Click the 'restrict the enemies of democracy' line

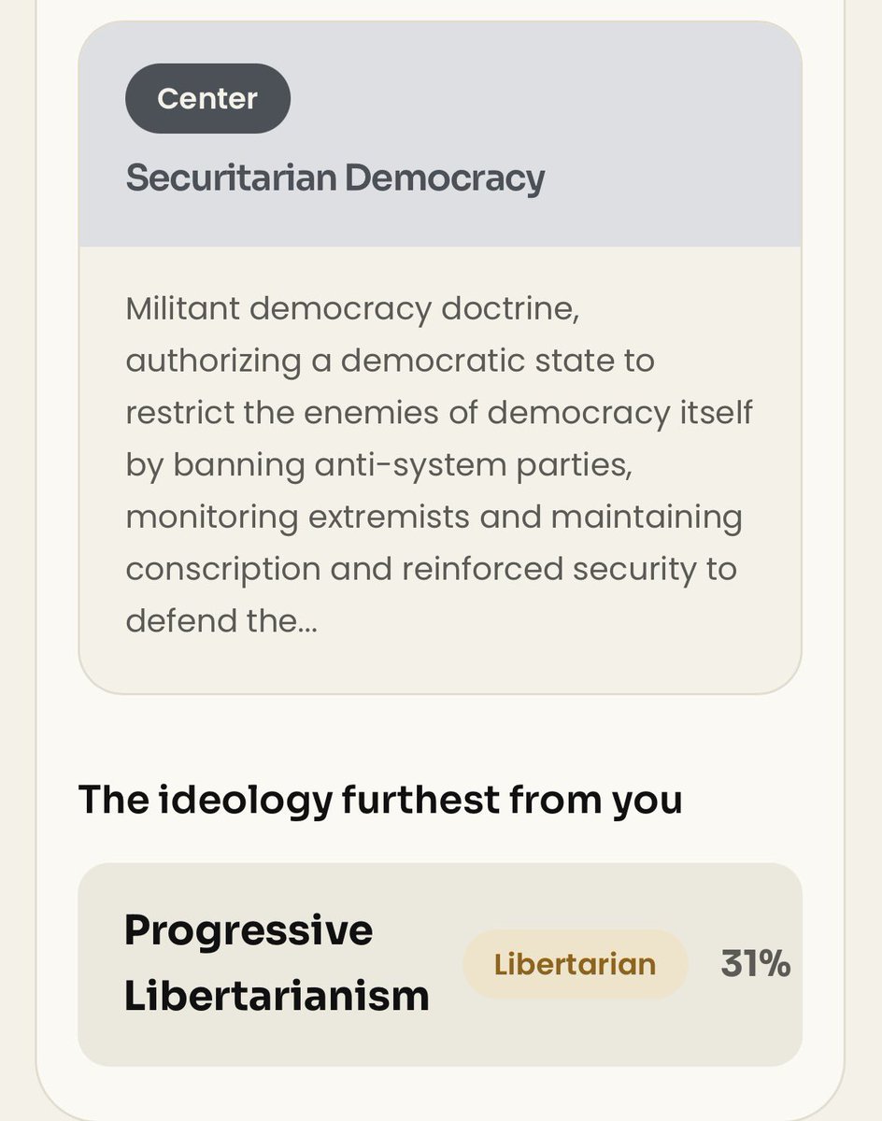click(439, 413)
